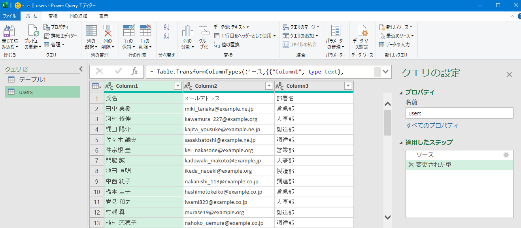The height and width of the screenshot is (228, 521).
Task: Click cell nahoko_uemura@example.co.jp
Action: [x=228, y=223]
